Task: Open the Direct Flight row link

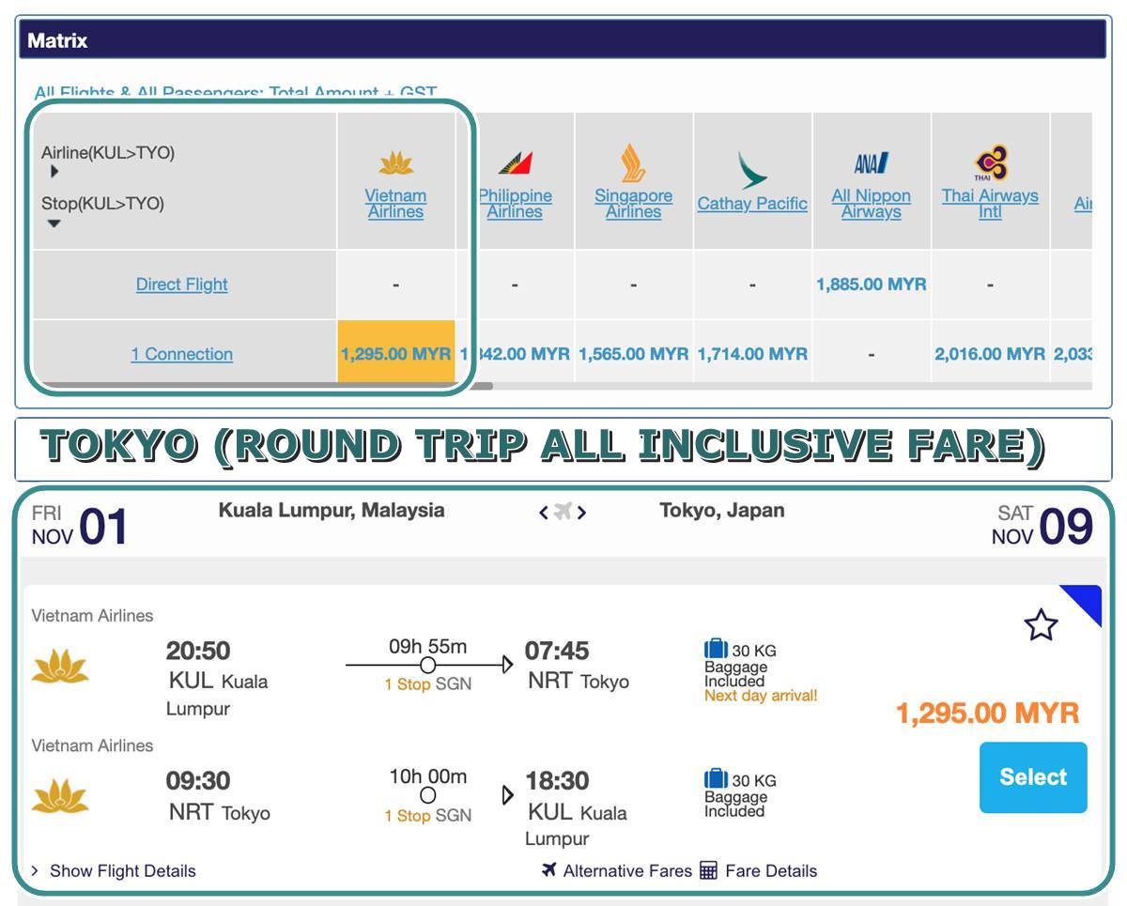Action: (x=182, y=284)
